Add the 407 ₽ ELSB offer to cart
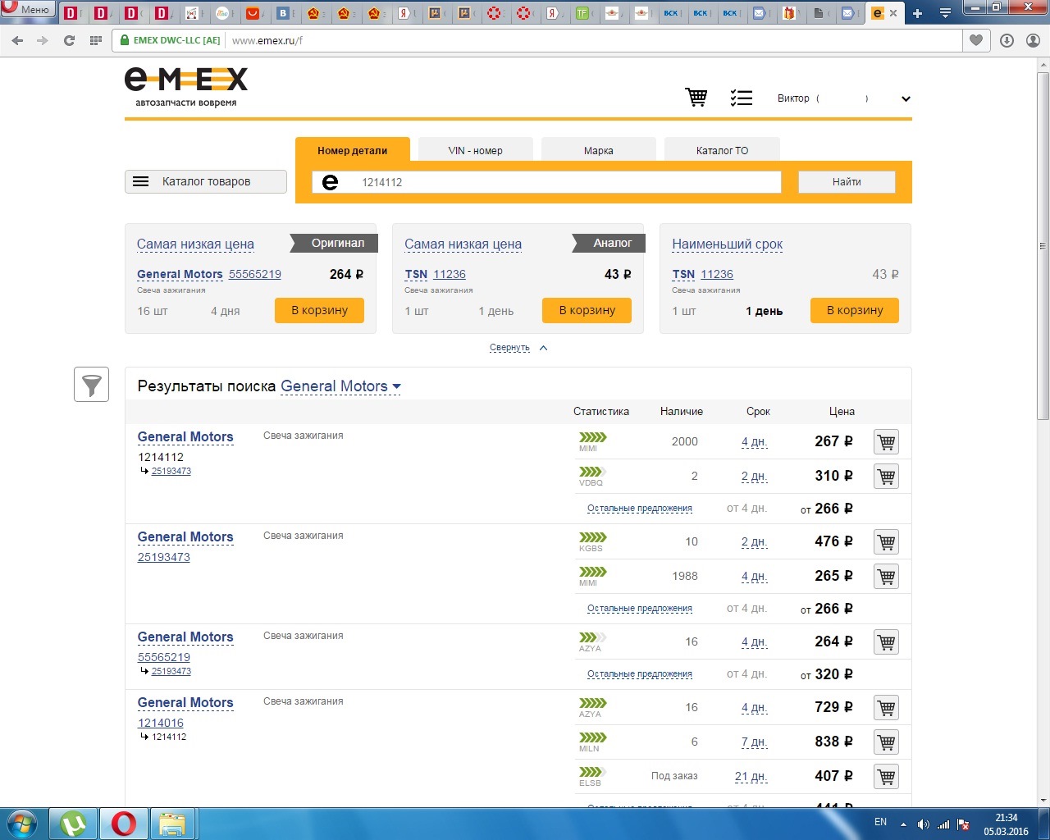 [x=886, y=777]
